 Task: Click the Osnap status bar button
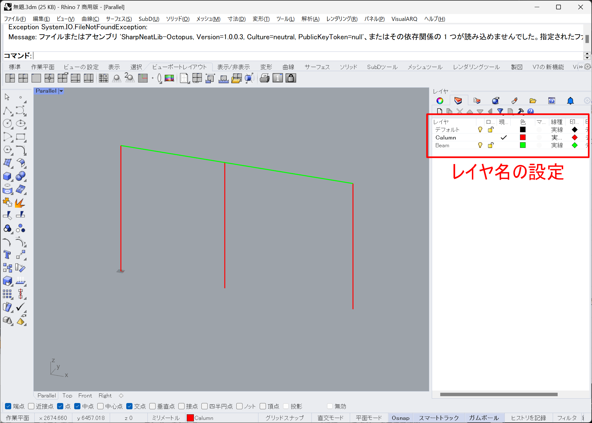click(401, 418)
